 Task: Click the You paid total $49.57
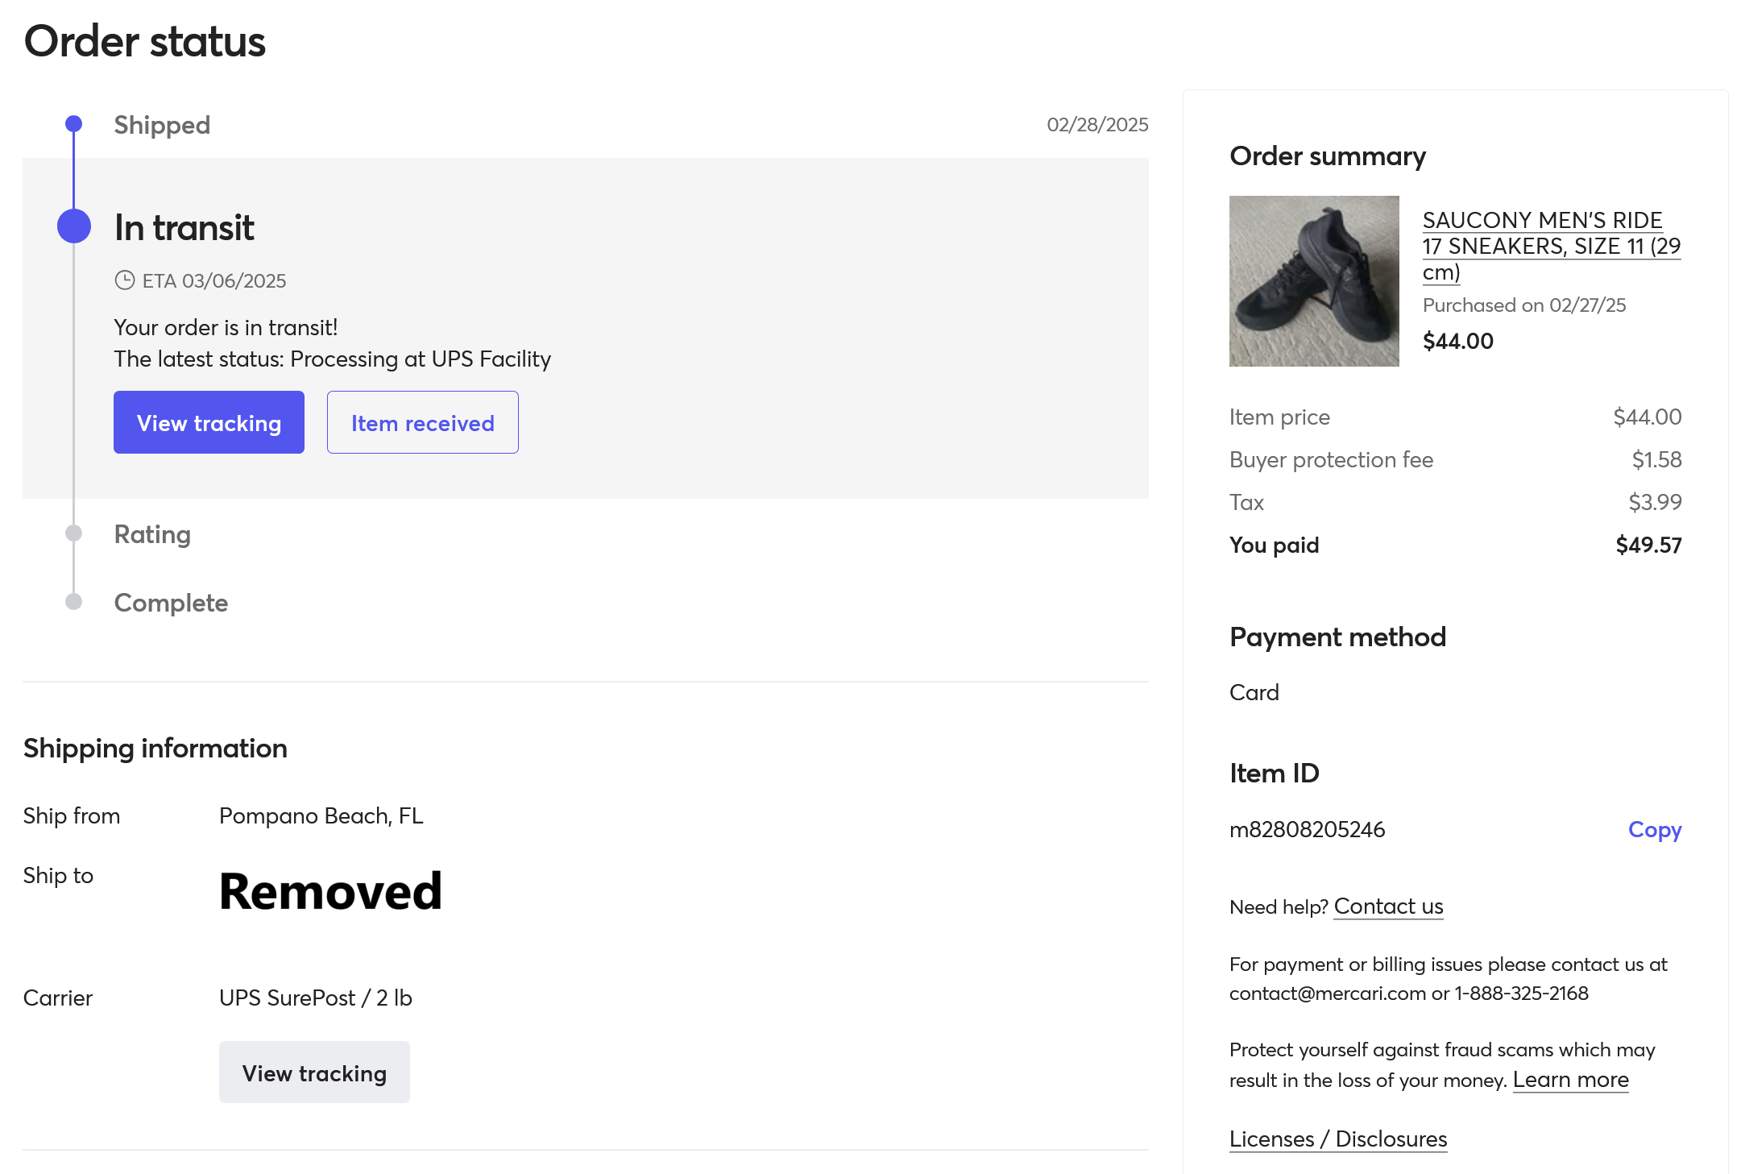1648,545
